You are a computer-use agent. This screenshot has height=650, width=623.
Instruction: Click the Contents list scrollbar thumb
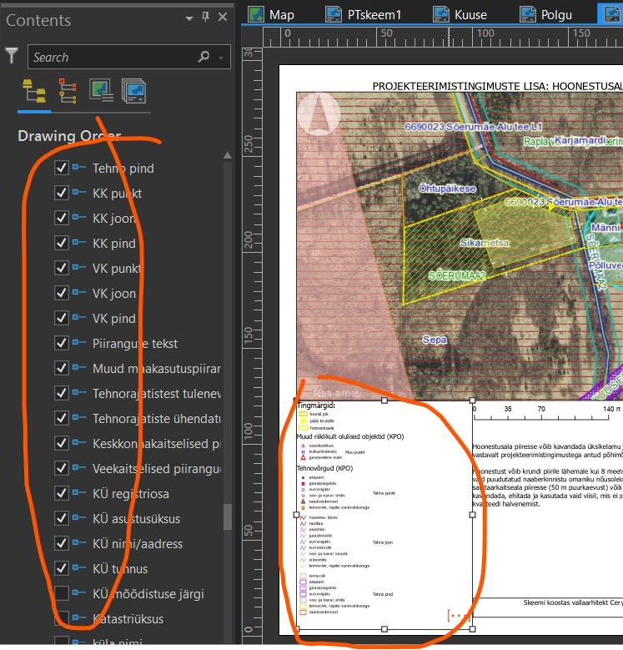pyautogui.click(x=228, y=517)
